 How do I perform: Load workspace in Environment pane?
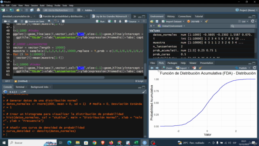pos(152,21)
